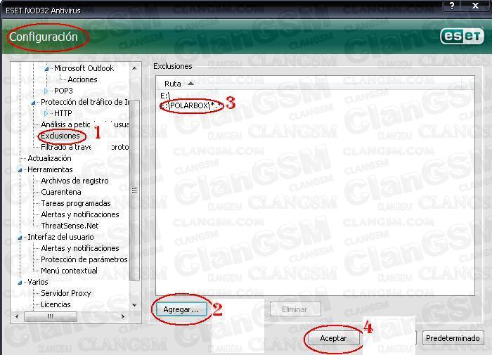Screen dimensions: 492x355
Task: Collapse the Interfaz del usuario node
Action: 20,238
